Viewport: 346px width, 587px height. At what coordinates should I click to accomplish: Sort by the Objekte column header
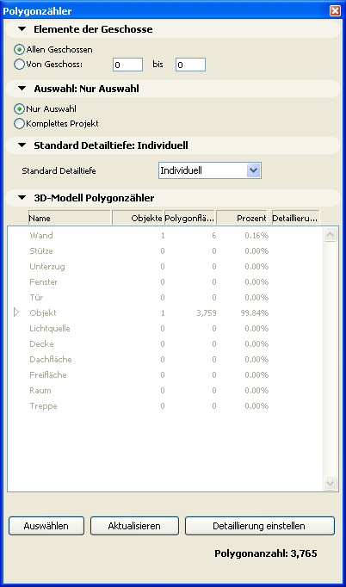[138, 218]
